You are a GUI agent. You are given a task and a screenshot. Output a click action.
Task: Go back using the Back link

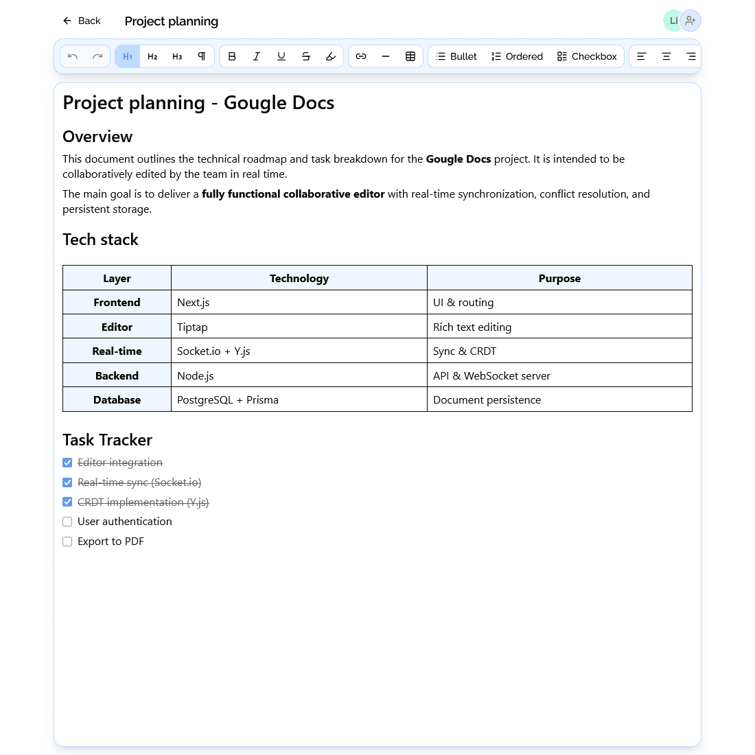pos(82,21)
